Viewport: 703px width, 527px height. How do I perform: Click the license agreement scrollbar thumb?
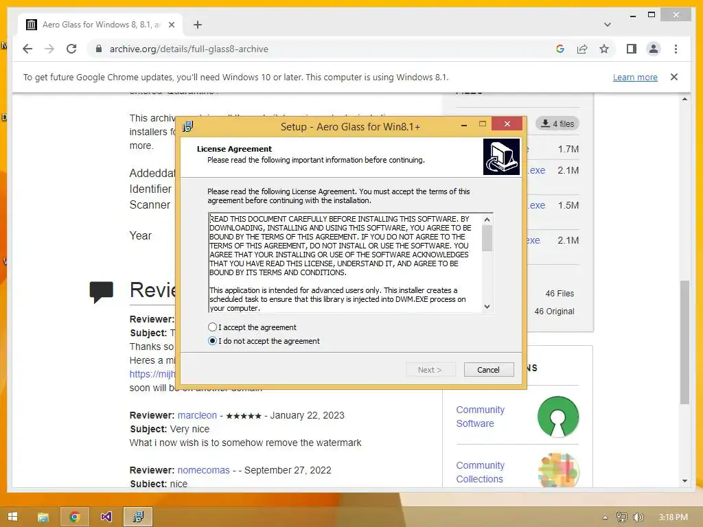487,238
